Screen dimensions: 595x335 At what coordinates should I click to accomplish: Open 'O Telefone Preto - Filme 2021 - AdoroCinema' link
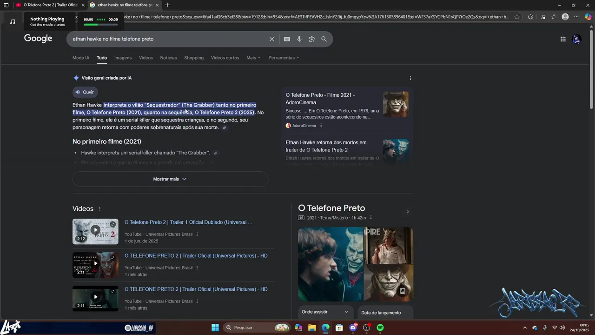(x=320, y=99)
